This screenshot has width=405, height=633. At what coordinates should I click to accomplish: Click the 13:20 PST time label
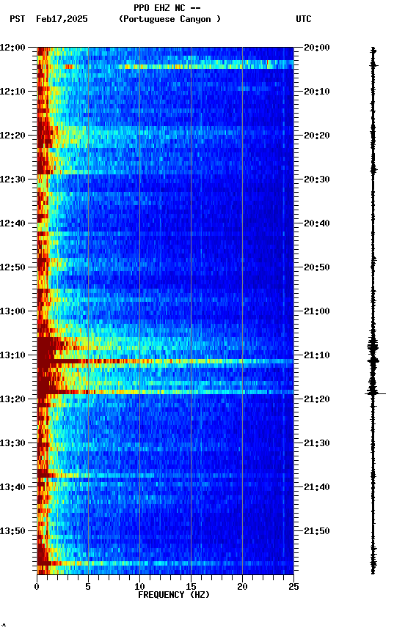coord(12,399)
